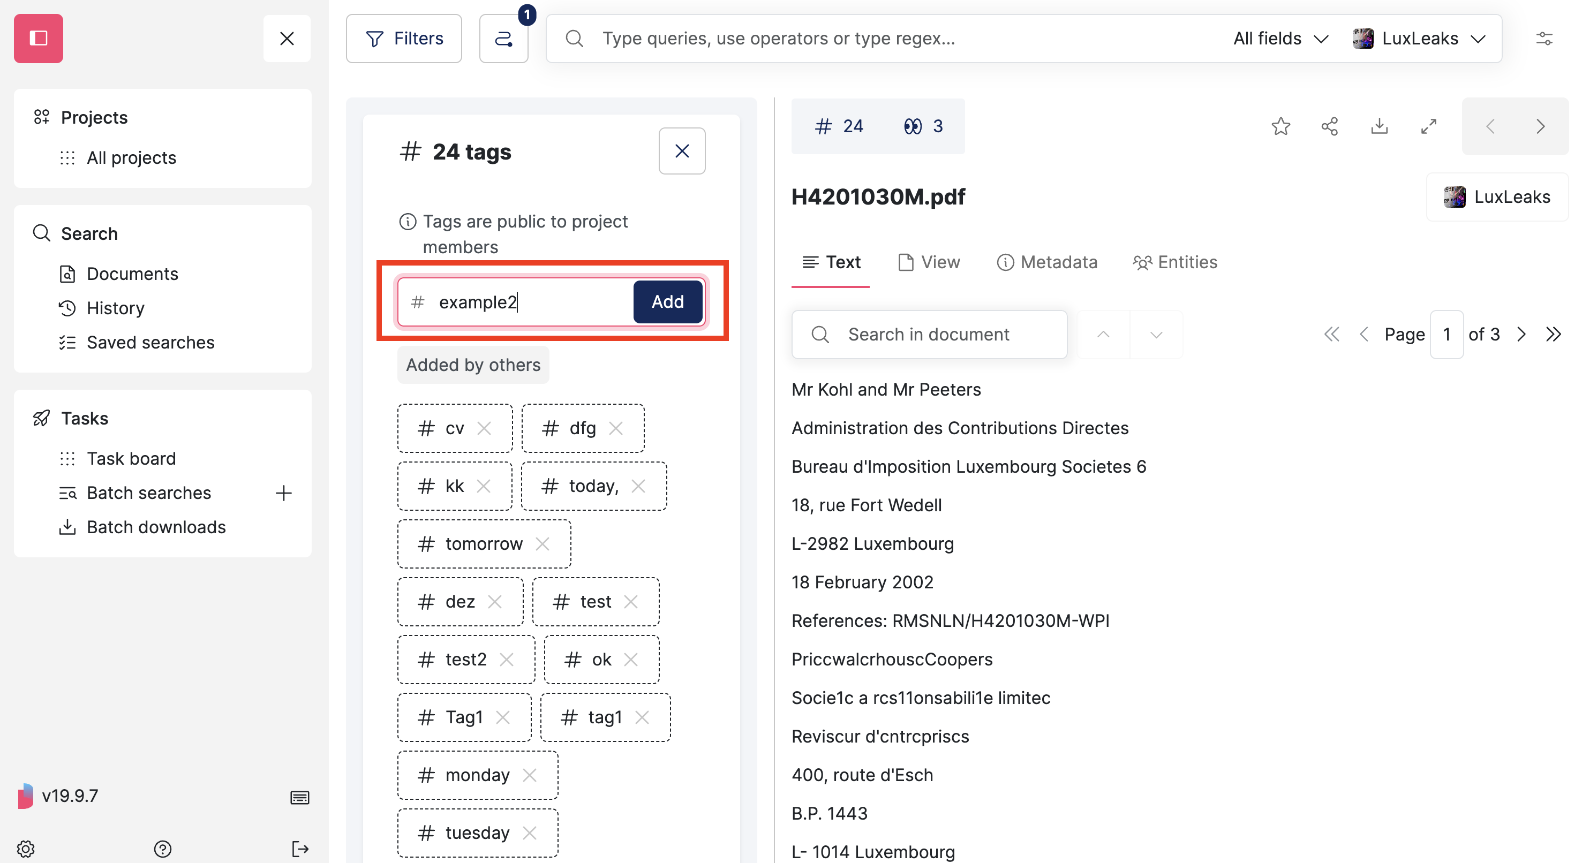Expand the All fields dropdown
The height and width of the screenshot is (863, 1582).
(x=1280, y=38)
